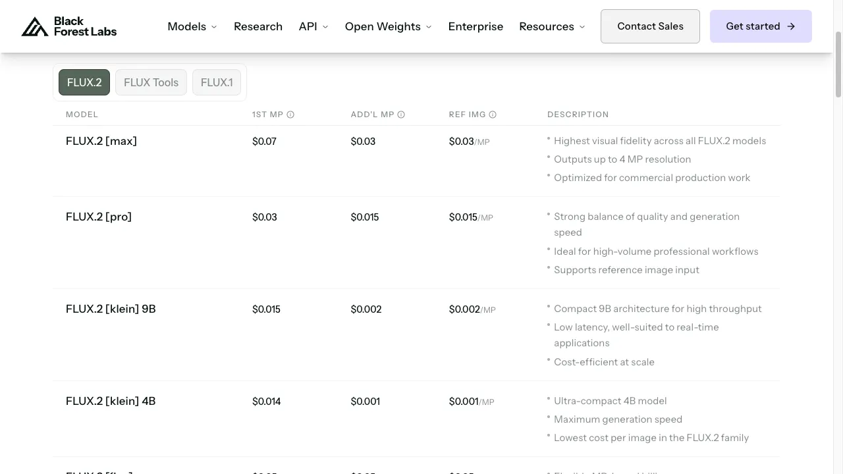
Task: Click the Contact Sales button
Action: (650, 26)
